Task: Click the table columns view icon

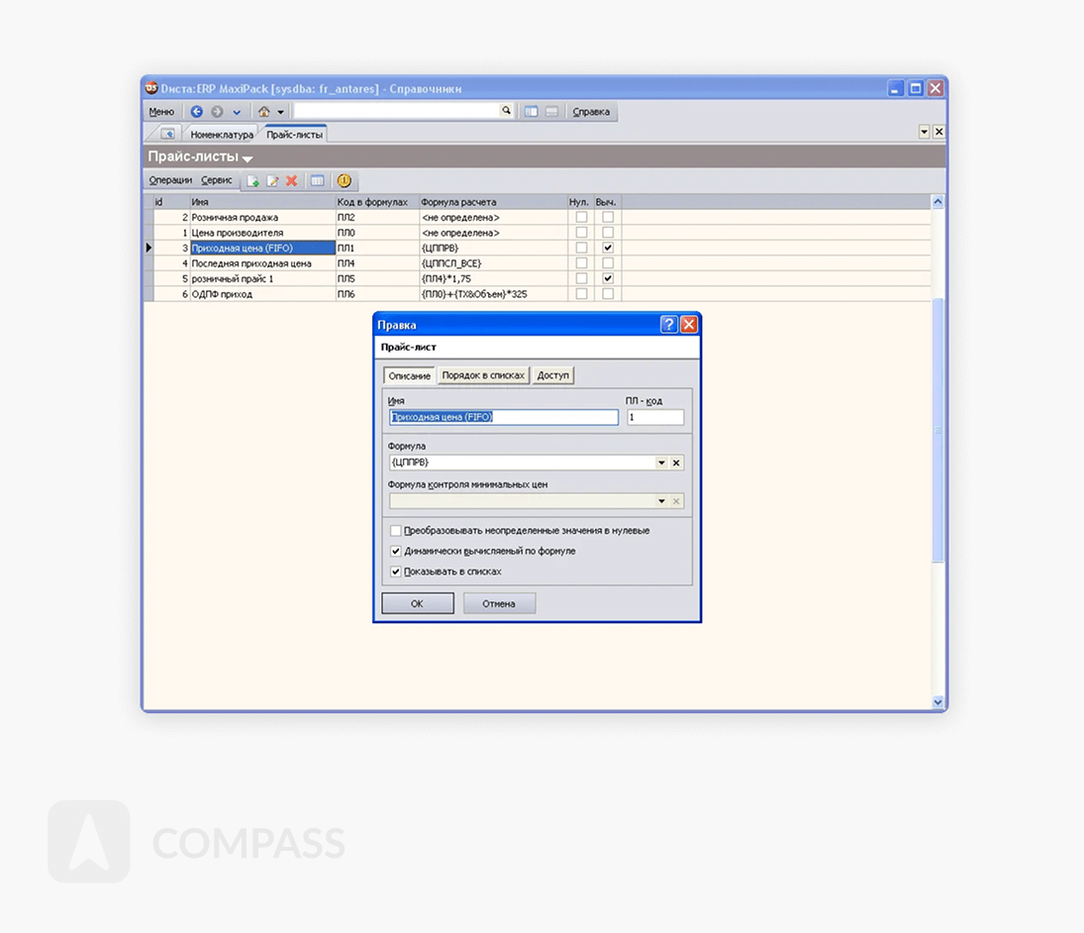Action: click(x=317, y=181)
